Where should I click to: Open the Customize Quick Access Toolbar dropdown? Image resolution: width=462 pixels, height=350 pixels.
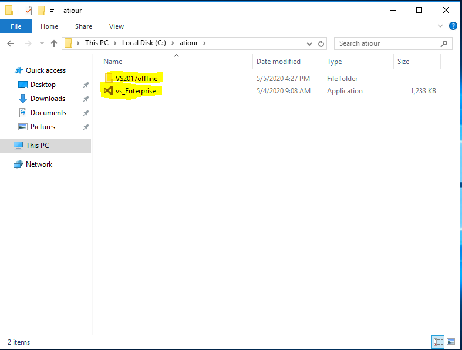pyautogui.click(x=52, y=11)
